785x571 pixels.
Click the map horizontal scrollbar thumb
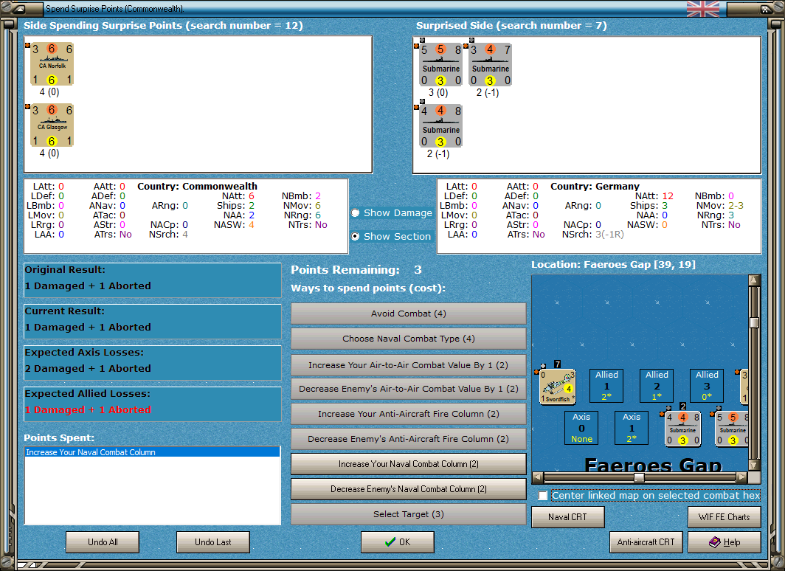pos(639,477)
